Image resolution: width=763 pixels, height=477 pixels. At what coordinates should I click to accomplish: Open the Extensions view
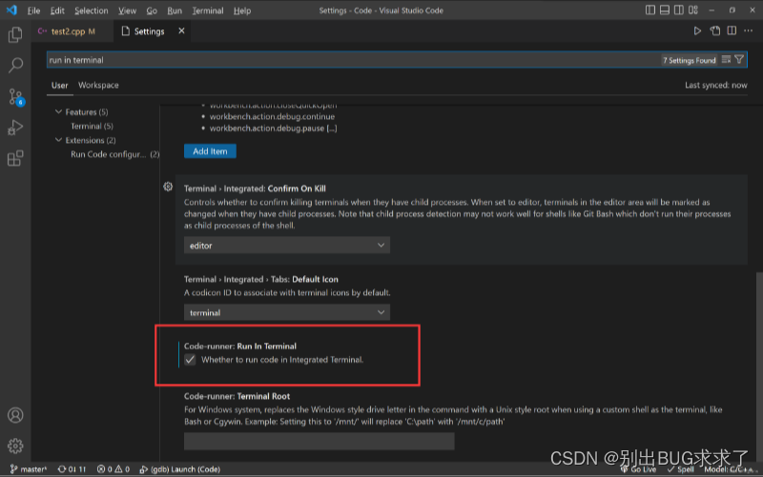pos(15,158)
